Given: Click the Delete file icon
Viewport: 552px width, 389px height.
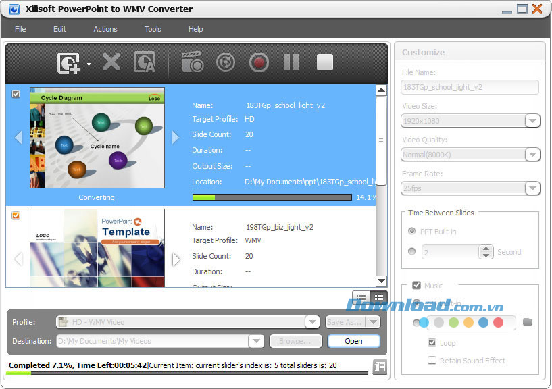Looking at the screenshot, I should pyautogui.click(x=110, y=62).
